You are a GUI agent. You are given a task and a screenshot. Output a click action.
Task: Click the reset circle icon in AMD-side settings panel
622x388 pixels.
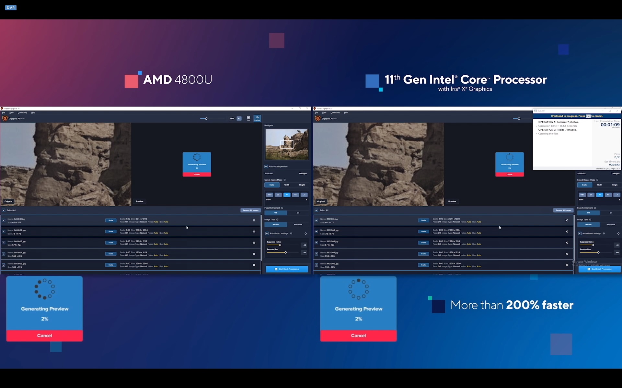pos(305,233)
